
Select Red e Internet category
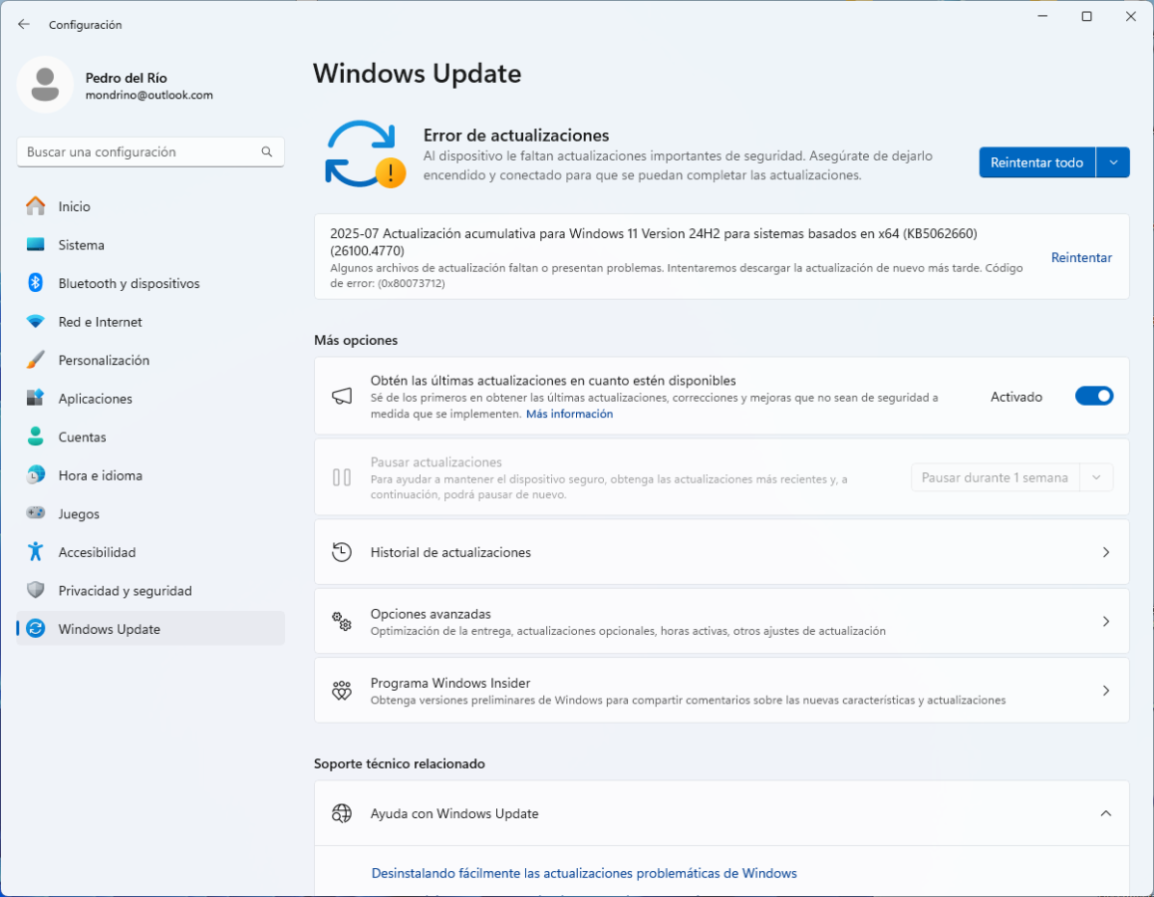click(150, 322)
